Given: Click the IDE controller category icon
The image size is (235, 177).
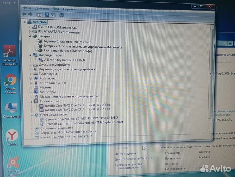Looking at the screenshot, I should click(35, 31).
